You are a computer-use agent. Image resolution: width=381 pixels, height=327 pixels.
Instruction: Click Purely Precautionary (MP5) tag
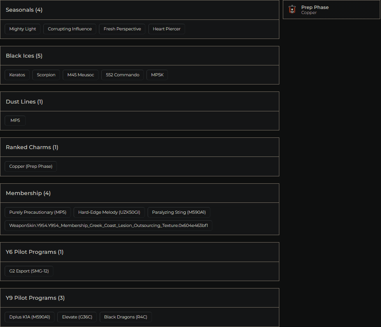coord(38,213)
